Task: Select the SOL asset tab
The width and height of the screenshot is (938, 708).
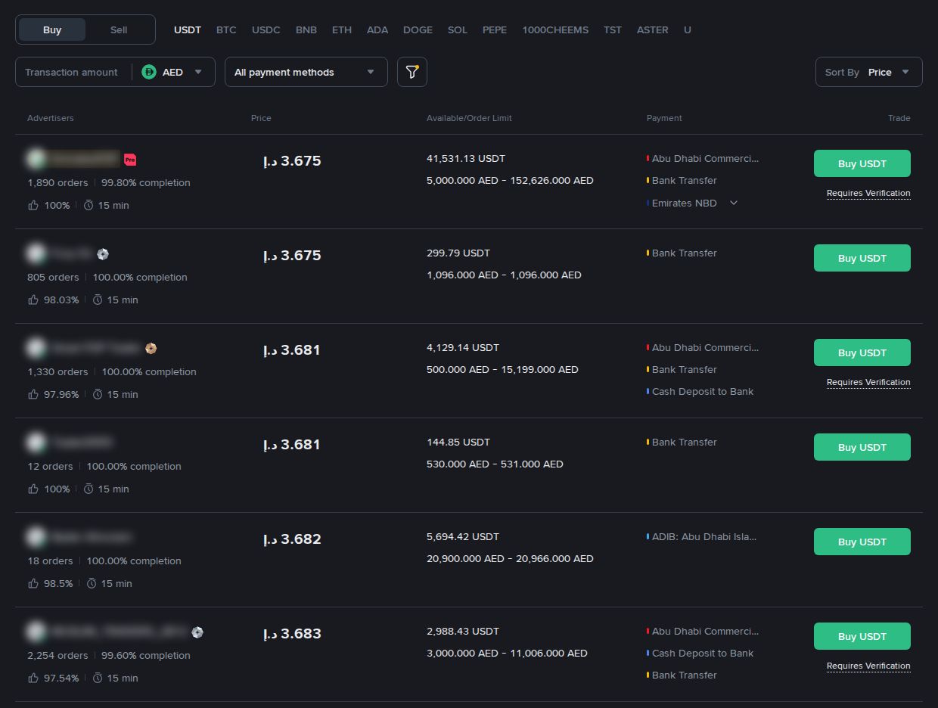Action: pos(458,29)
